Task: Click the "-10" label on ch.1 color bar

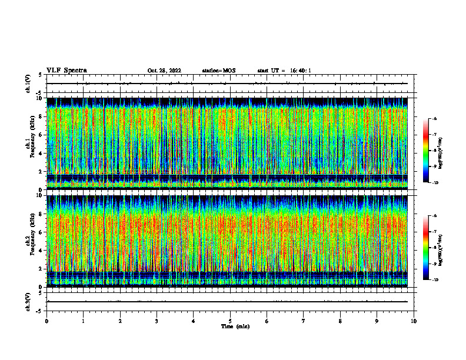Action: 435,183
